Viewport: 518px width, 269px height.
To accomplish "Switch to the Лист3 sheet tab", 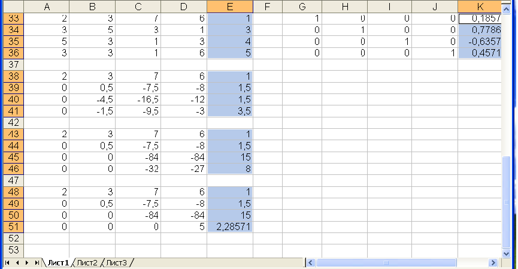I will click(116, 263).
